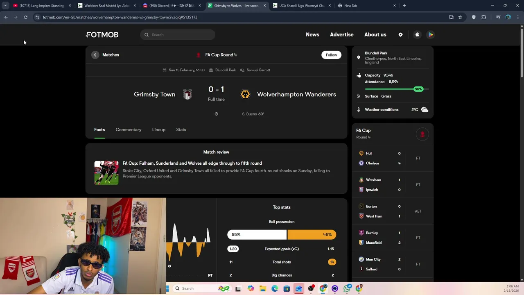The image size is (524, 295).
Task: Click the 45% Wolves possession bar
Action: [x=312, y=235]
